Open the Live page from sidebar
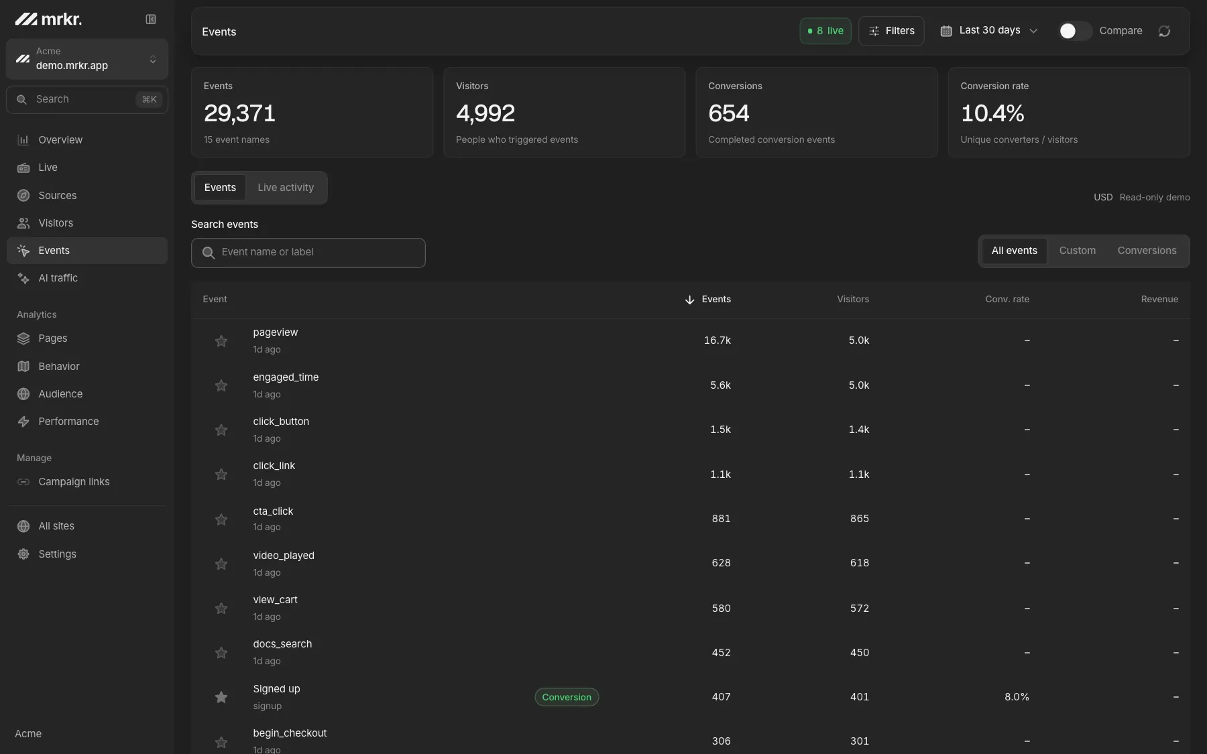Image resolution: width=1207 pixels, height=754 pixels. [x=87, y=168]
